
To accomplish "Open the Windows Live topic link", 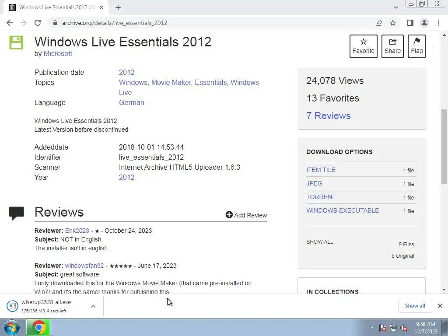I will tap(245, 82).
